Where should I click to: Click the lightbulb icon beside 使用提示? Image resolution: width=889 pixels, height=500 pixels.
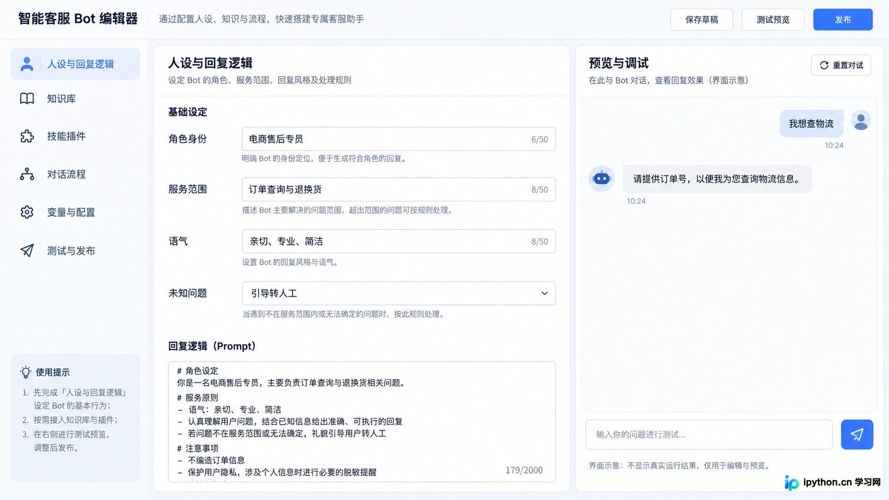click(x=26, y=372)
